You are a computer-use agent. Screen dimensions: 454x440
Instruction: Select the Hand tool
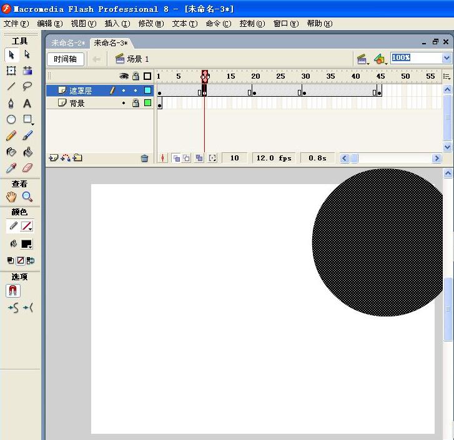(11, 197)
